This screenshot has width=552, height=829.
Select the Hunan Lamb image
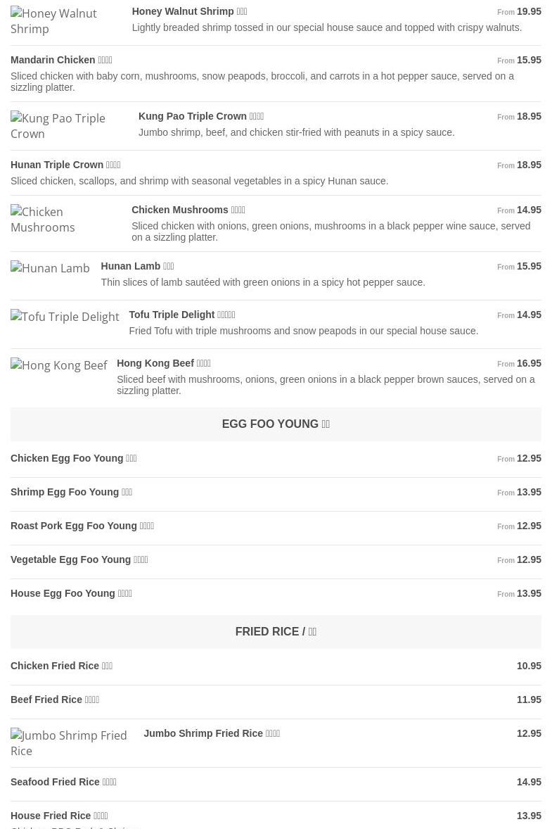tap(50, 268)
